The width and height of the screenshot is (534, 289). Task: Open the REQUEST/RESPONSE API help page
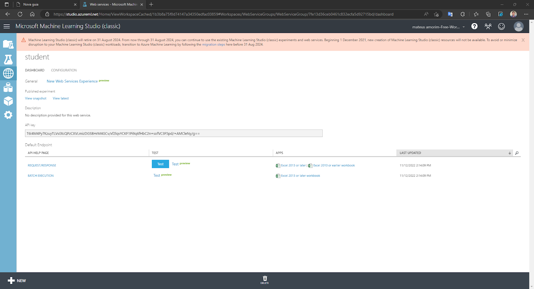42,165
